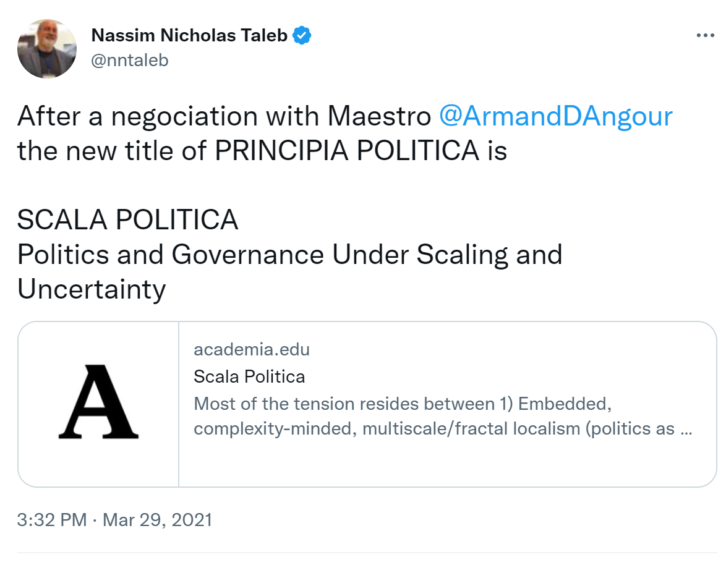Image resolution: width=726 pixels, height=565 pixels.
Task: Click the Academia 'A' logo thumbnail
Action: 98,404
